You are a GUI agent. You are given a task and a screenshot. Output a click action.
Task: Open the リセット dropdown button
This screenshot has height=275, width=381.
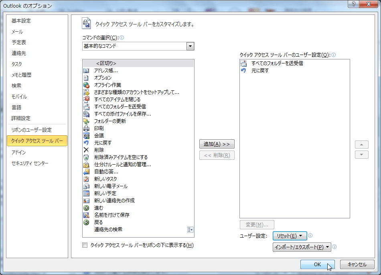coord(290,236)
